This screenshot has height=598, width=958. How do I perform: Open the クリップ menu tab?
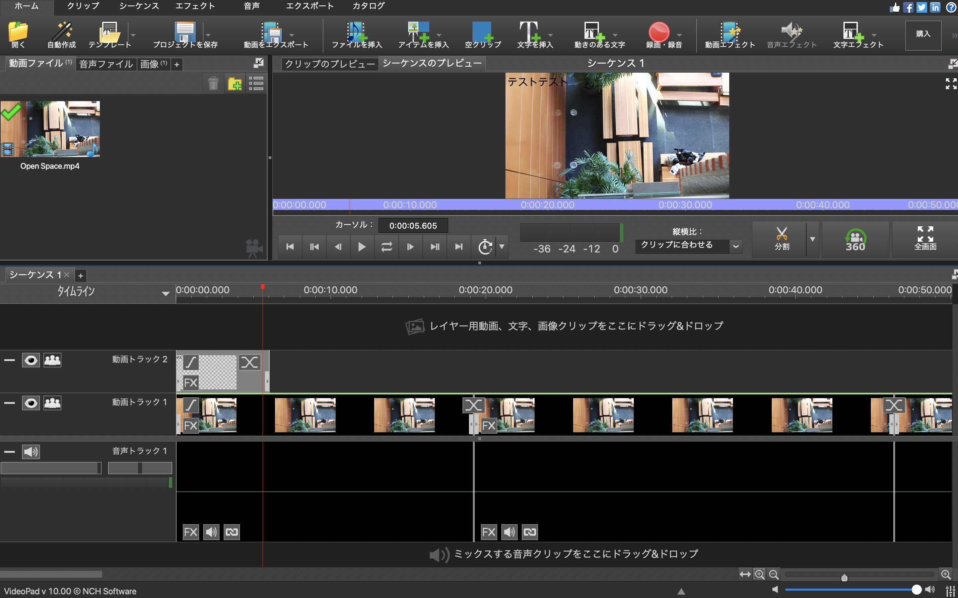coord(83,6)
